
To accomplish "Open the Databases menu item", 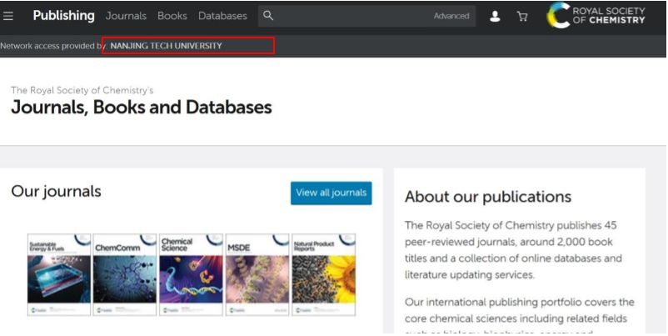I will 222,16.
